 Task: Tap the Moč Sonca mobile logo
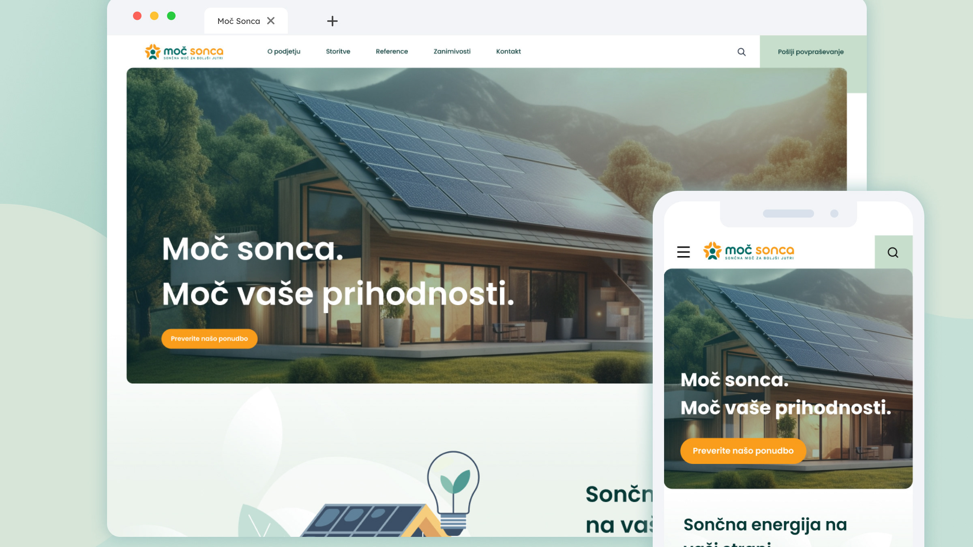[x=748, y=251]
